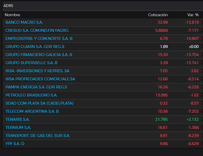The height and width of the screenshot is (156, 203).
Task: Click YPF variation -6.629
Action: pos(193,144)
